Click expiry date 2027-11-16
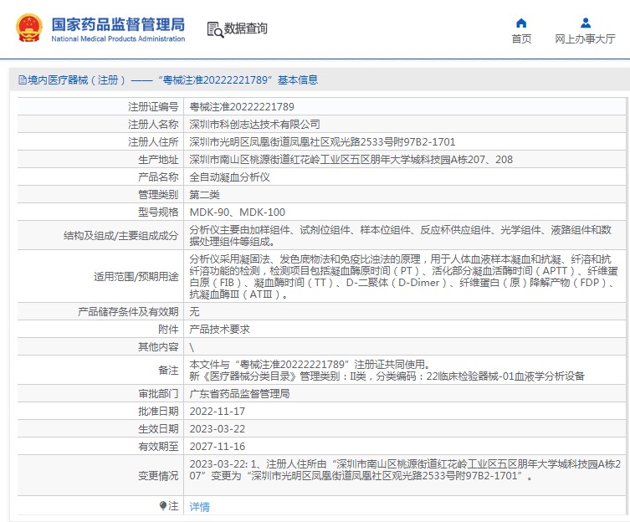 217,447
